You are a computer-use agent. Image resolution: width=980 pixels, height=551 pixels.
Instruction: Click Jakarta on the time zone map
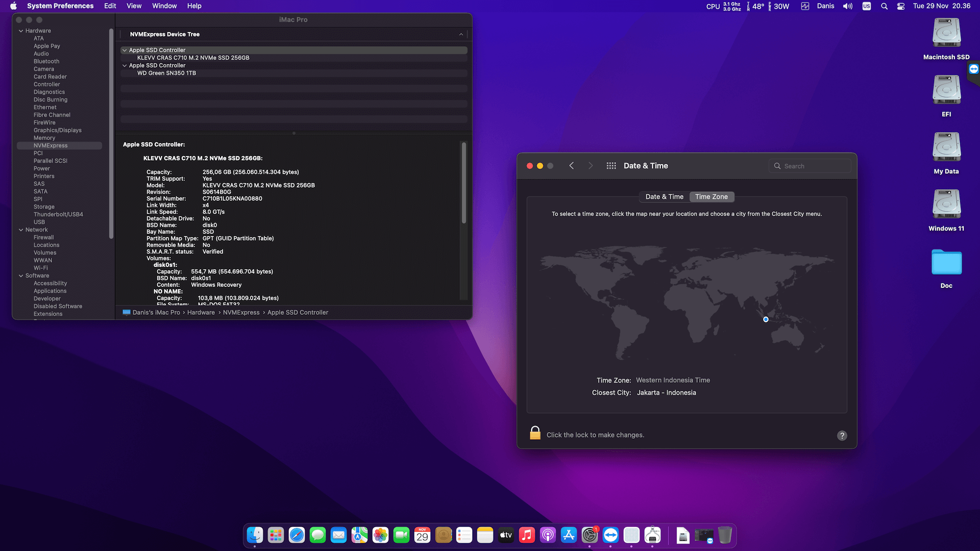765,319
